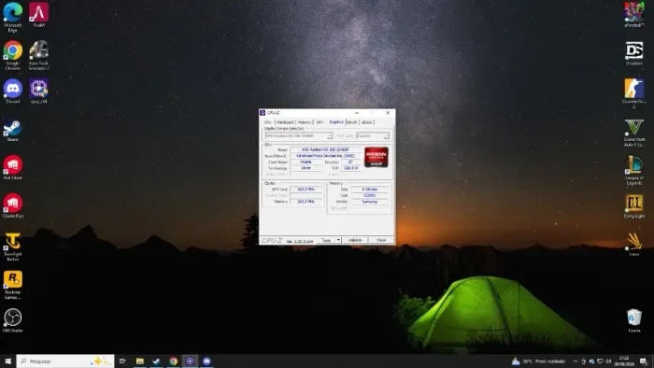
Task: Open the cpuz_x64 desktop shortcut
Action: click(39, 92)
